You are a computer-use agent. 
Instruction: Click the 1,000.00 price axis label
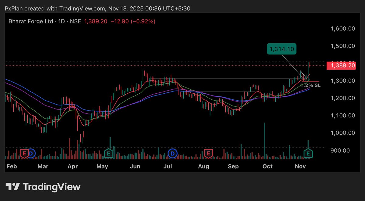(343, 133)
